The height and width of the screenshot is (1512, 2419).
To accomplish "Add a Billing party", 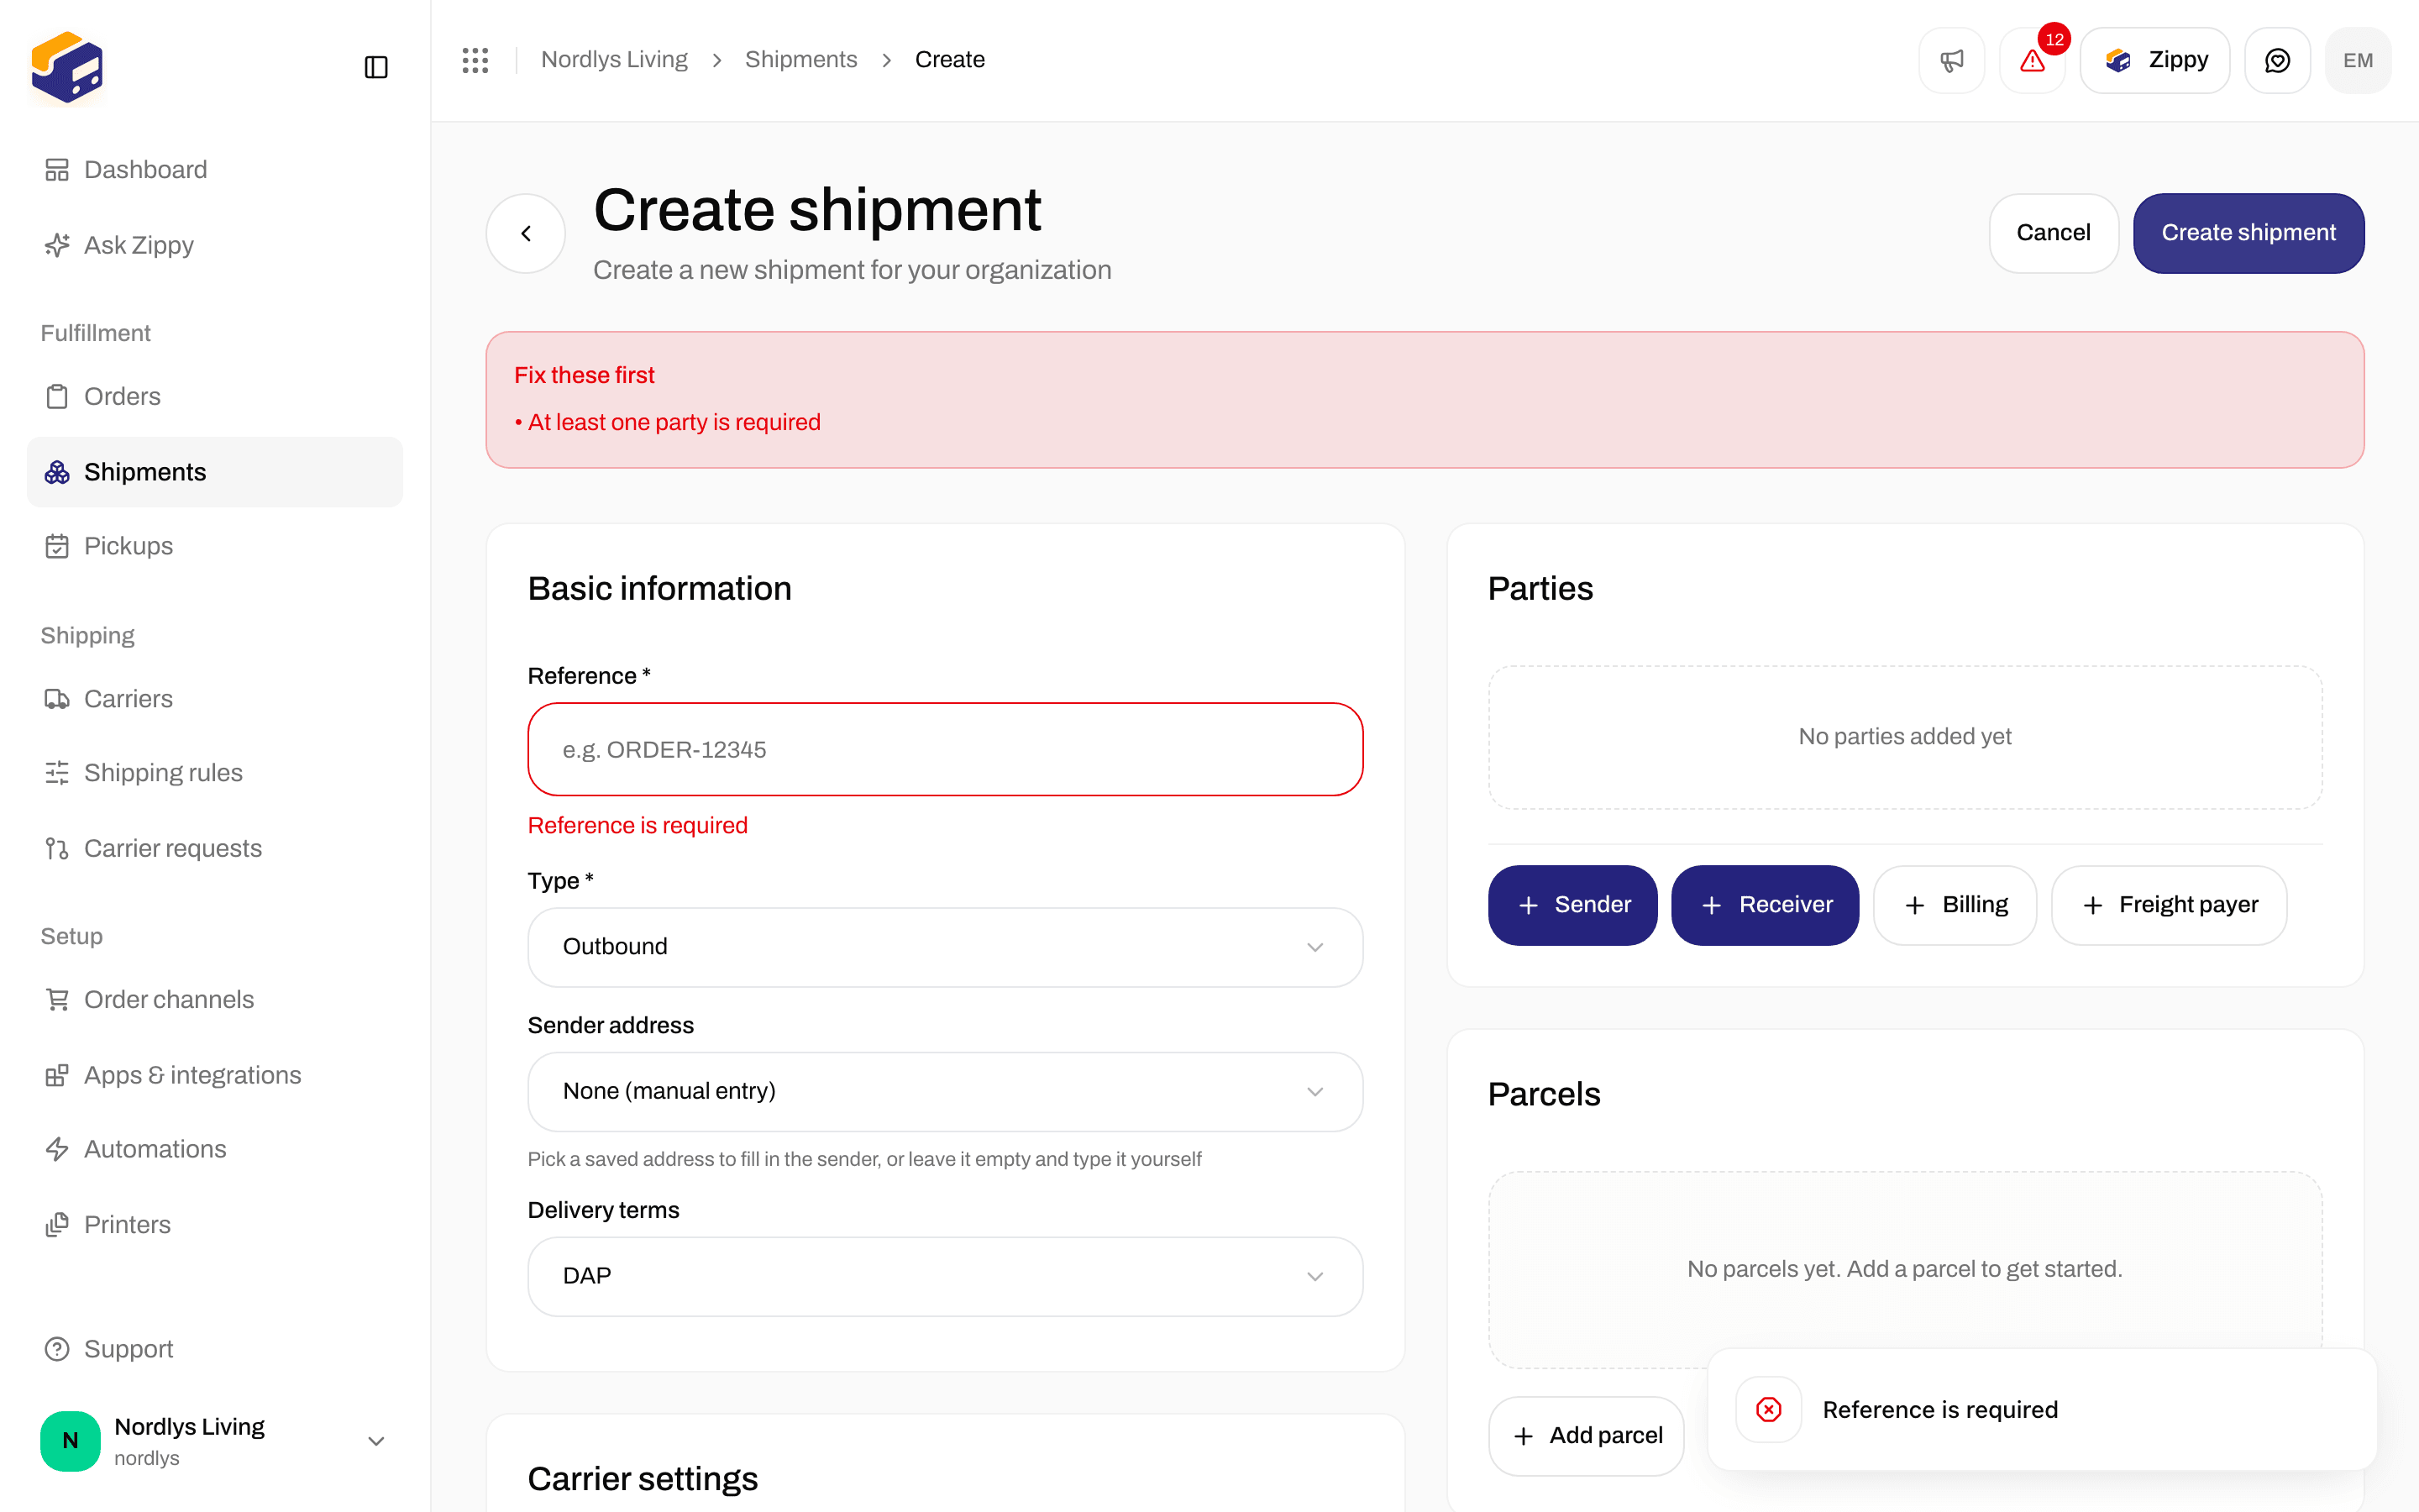I will tap(1955, 905).
